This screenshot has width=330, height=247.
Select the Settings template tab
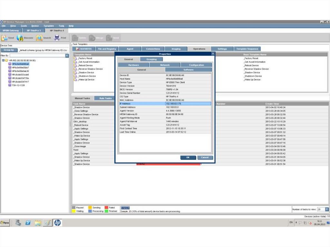(222, 49)
